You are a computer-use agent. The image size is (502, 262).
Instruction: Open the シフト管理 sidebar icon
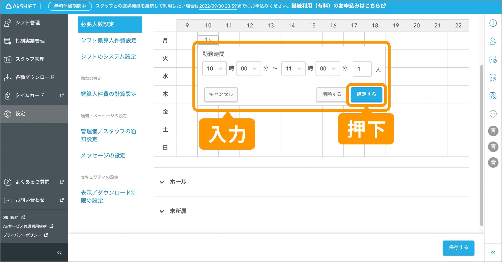8,23
